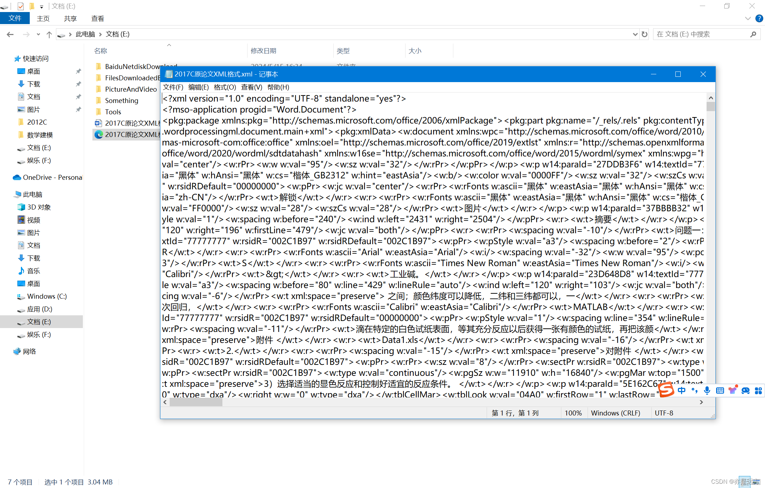Image resolution: width=765 pixels, height=488 pixels.
Task: Open 娱乐 (F:) drive under 此电脑
Action: coord(39,334)
